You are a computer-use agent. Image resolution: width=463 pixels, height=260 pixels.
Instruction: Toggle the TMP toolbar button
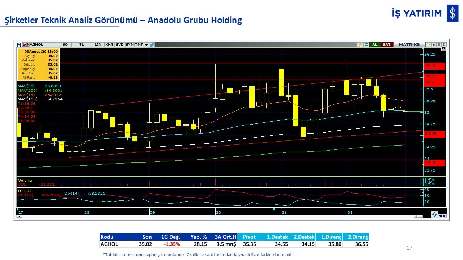pyautogui.click(x=139, y=45)
